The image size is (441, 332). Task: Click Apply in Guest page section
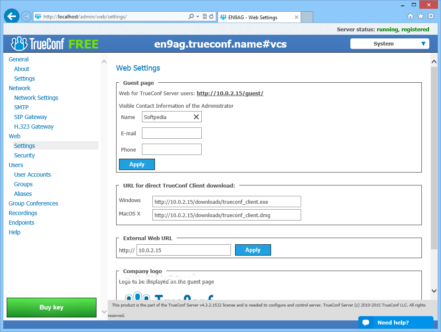coord(137,164)
